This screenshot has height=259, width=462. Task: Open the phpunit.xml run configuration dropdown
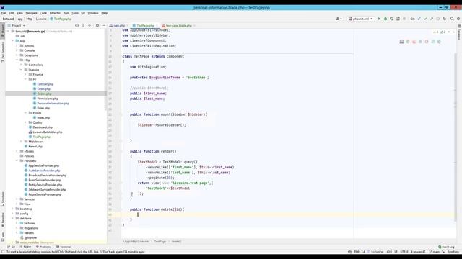(x=361, y=19)
